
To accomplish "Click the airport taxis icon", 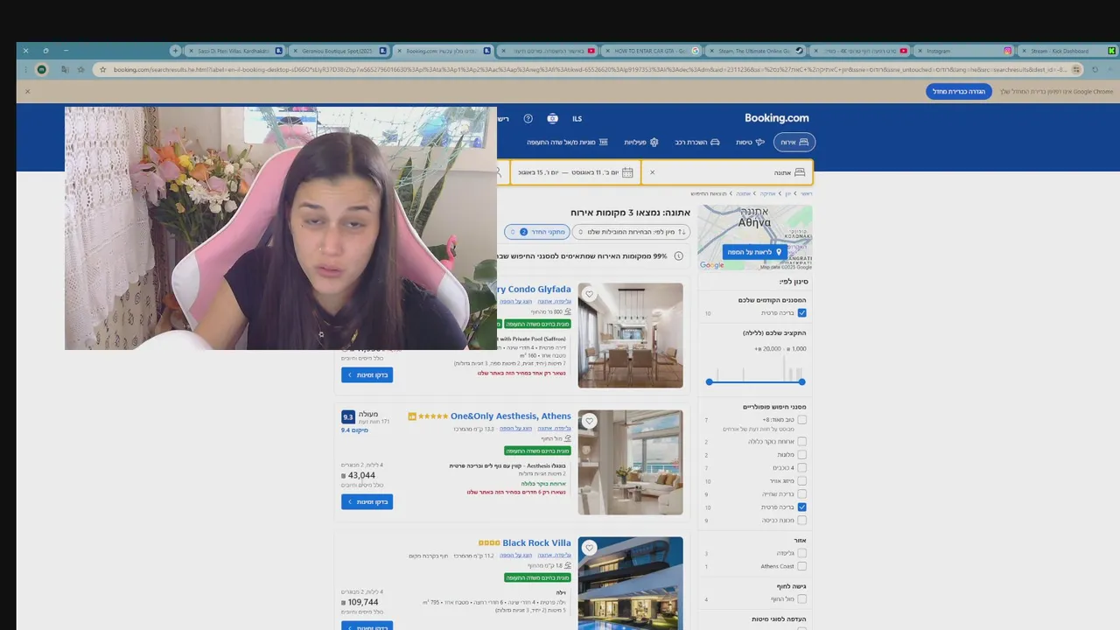I will tap(604, 142).
